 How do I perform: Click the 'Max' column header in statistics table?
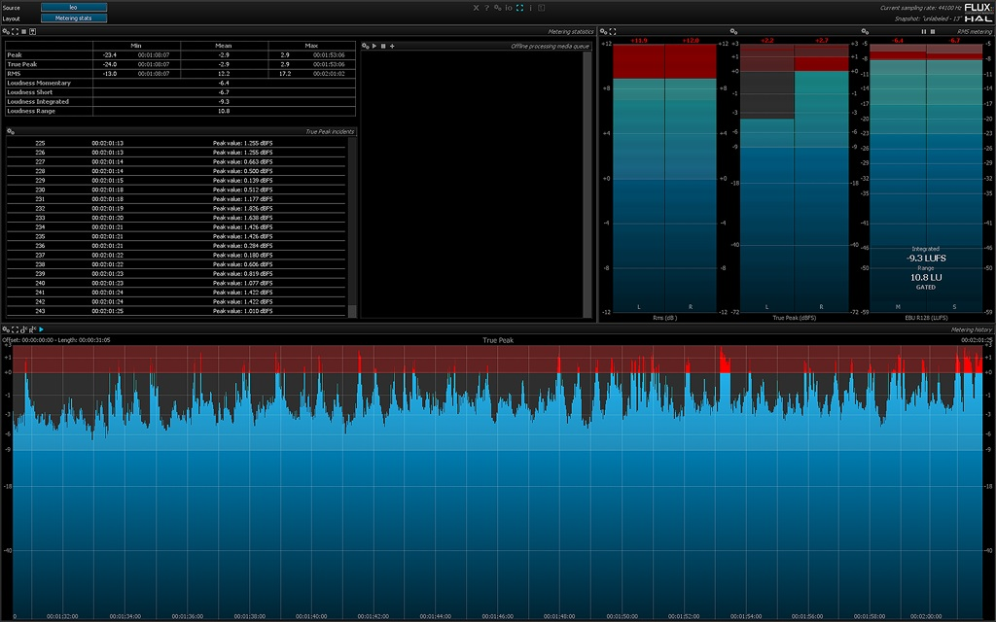click(x=311, y=46)
